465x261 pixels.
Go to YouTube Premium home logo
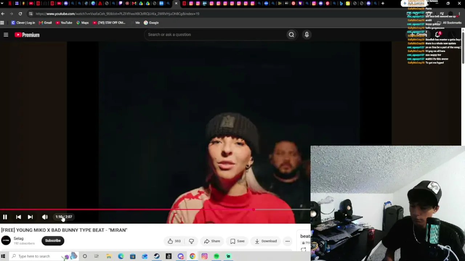(27, 35)
